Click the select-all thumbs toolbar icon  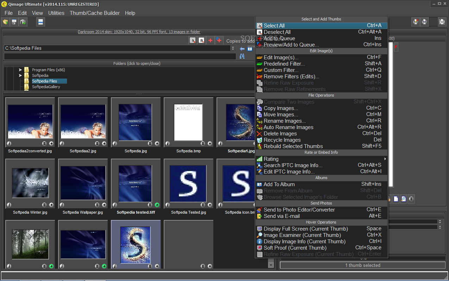click(193, 41)
